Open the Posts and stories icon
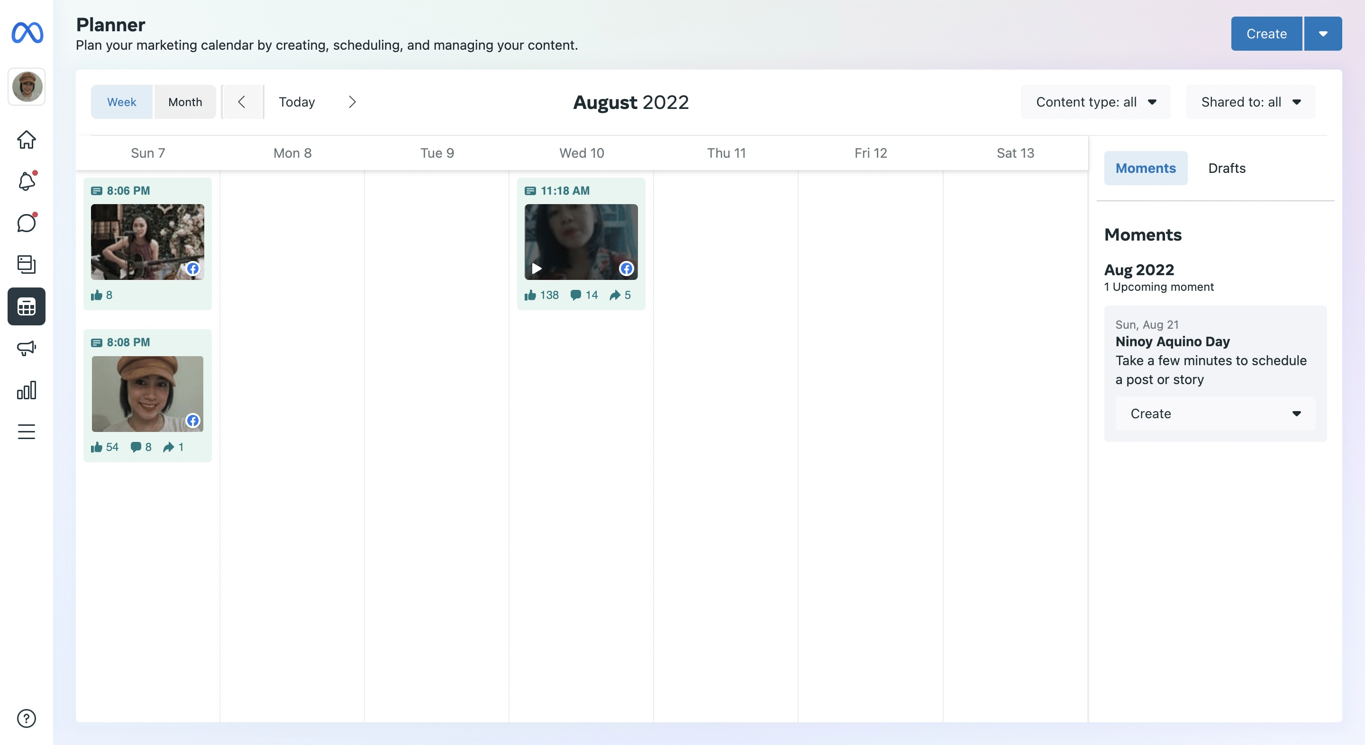The image size is (1365, 745). pyautogui.click(x=26, y=264)
